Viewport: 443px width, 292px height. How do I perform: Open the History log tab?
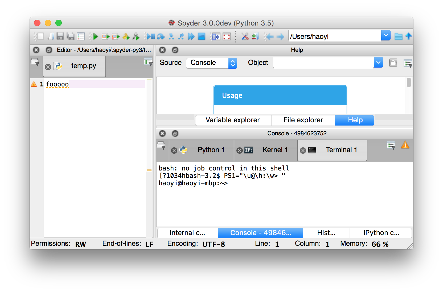(326, 233)
